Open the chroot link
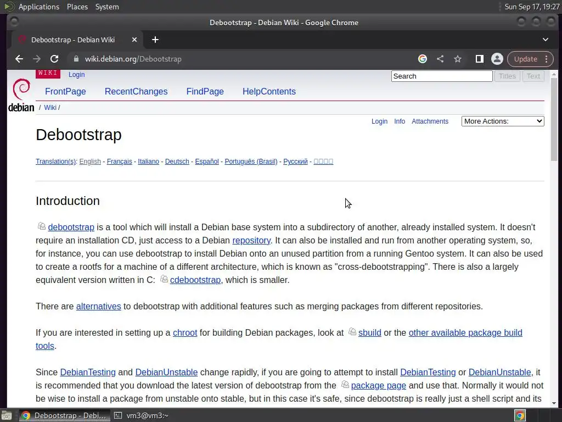This screenshot has width=562, height=422. pyautogui.click(x=185, y=332)
